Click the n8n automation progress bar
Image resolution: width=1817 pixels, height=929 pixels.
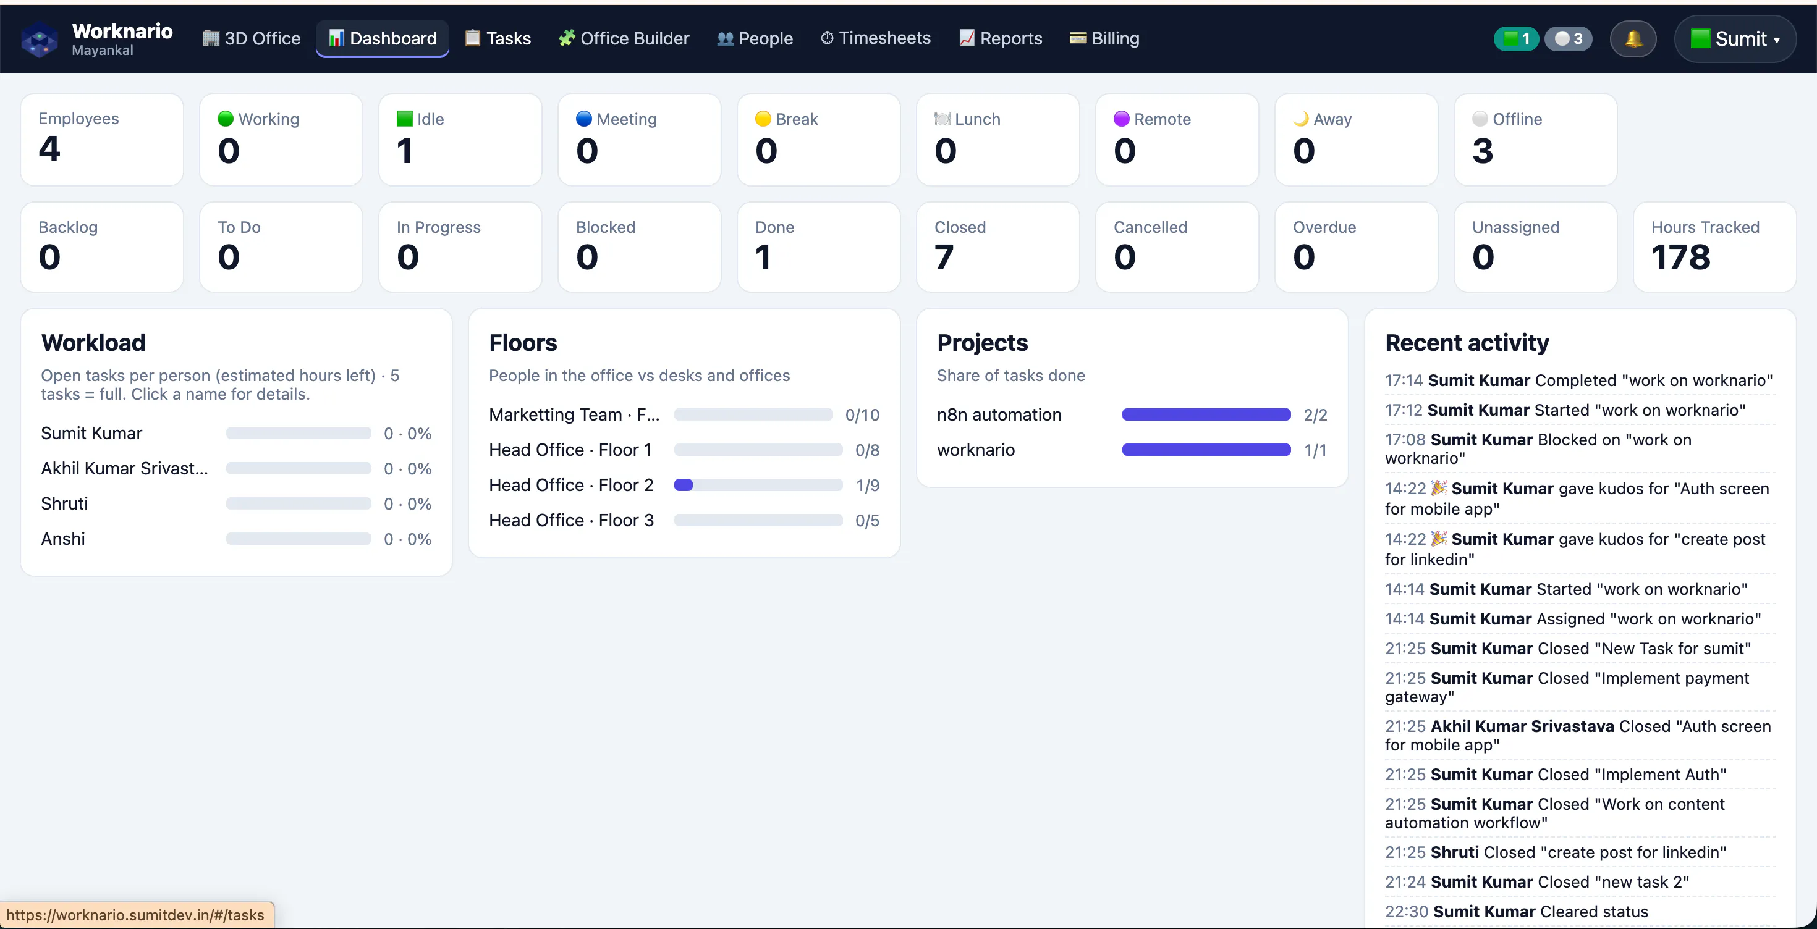pyautogui.click(x=1206, y=414)
